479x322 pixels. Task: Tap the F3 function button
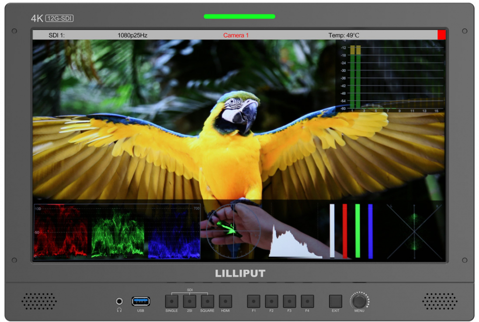(x=289, y=301)
